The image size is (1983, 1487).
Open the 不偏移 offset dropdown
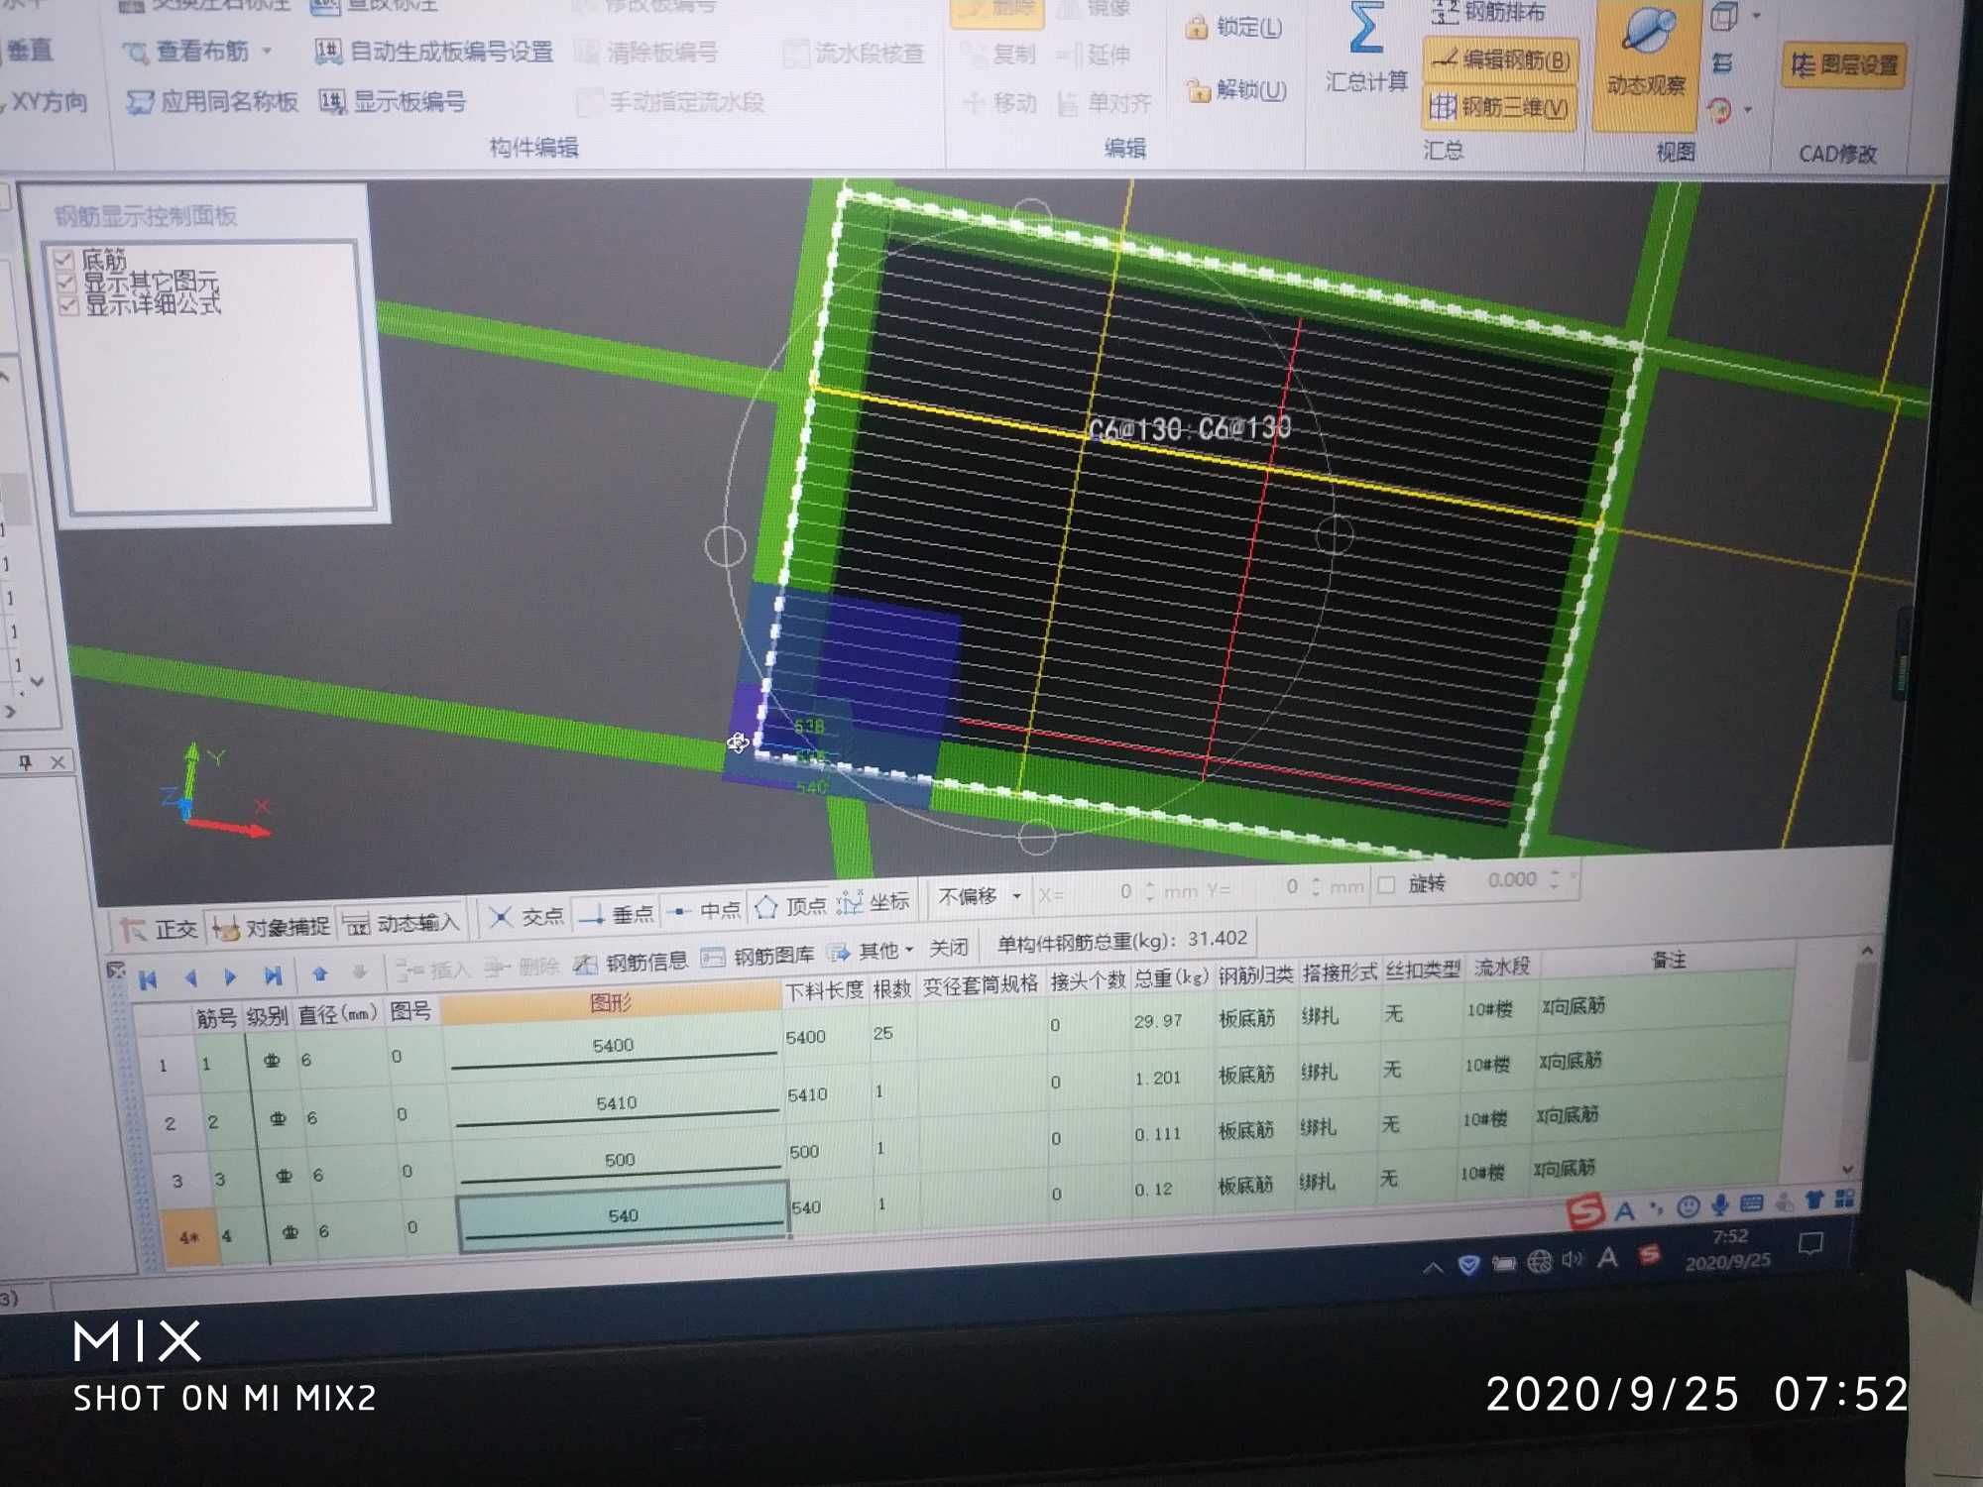pos(980,896)
